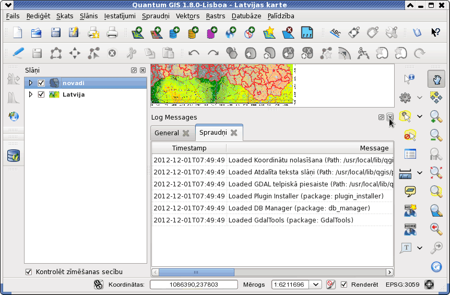The image size is (450, 295).
Task: Click the horizontal scrollbar thumb in log table
Action: pos(196,272)
